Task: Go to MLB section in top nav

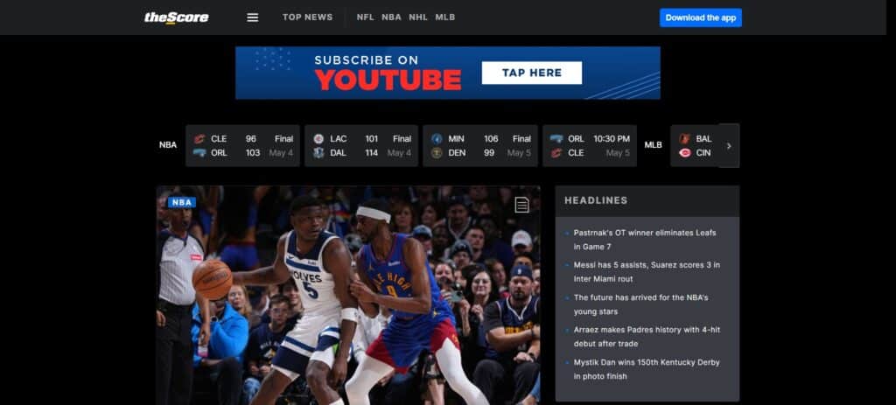Action: tap(445, 17)
